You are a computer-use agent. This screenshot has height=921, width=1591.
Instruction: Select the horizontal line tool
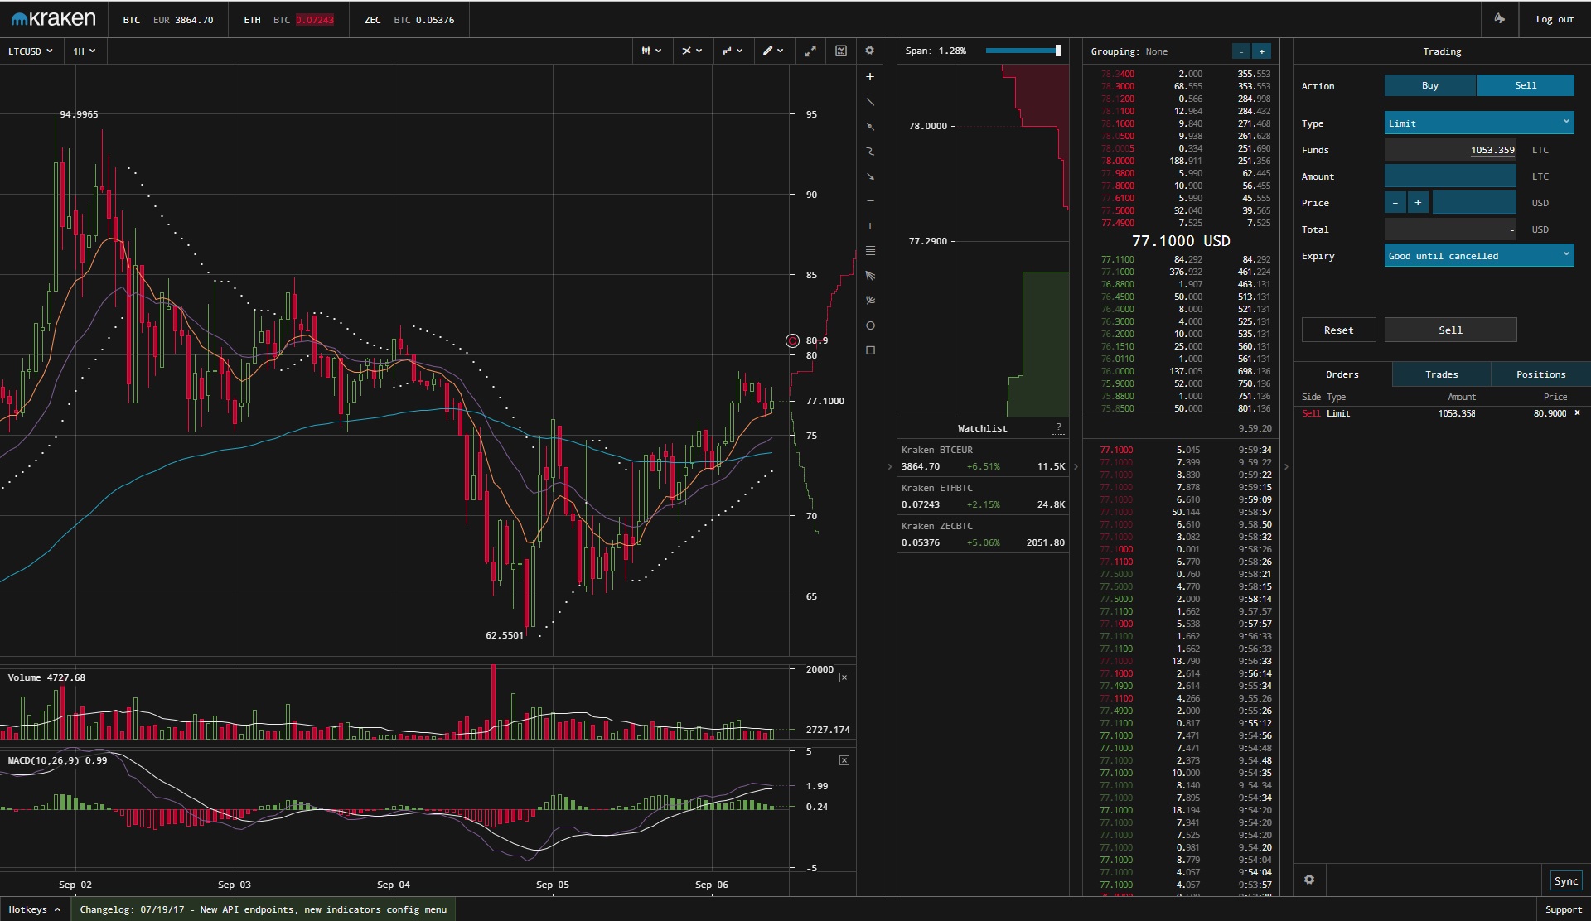(x=870, y=201)
